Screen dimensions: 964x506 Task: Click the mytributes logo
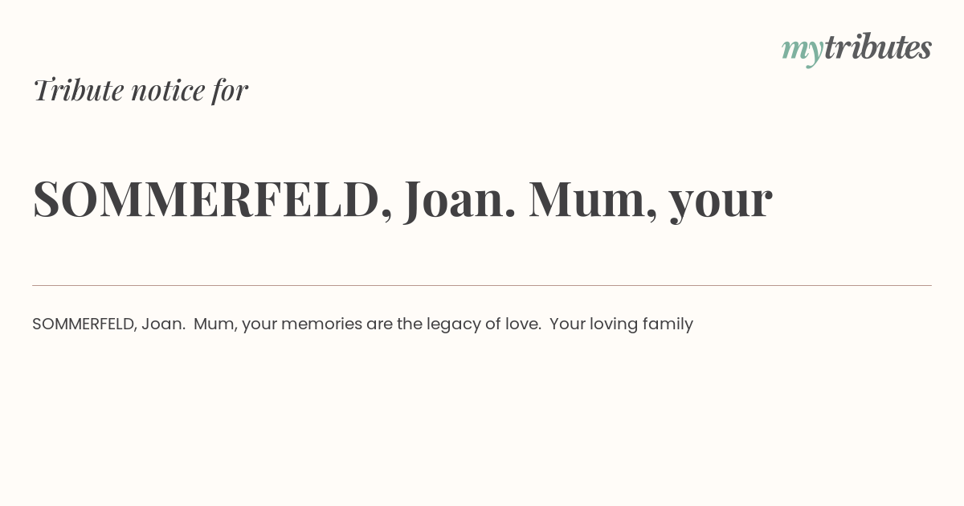coord(856,48)
